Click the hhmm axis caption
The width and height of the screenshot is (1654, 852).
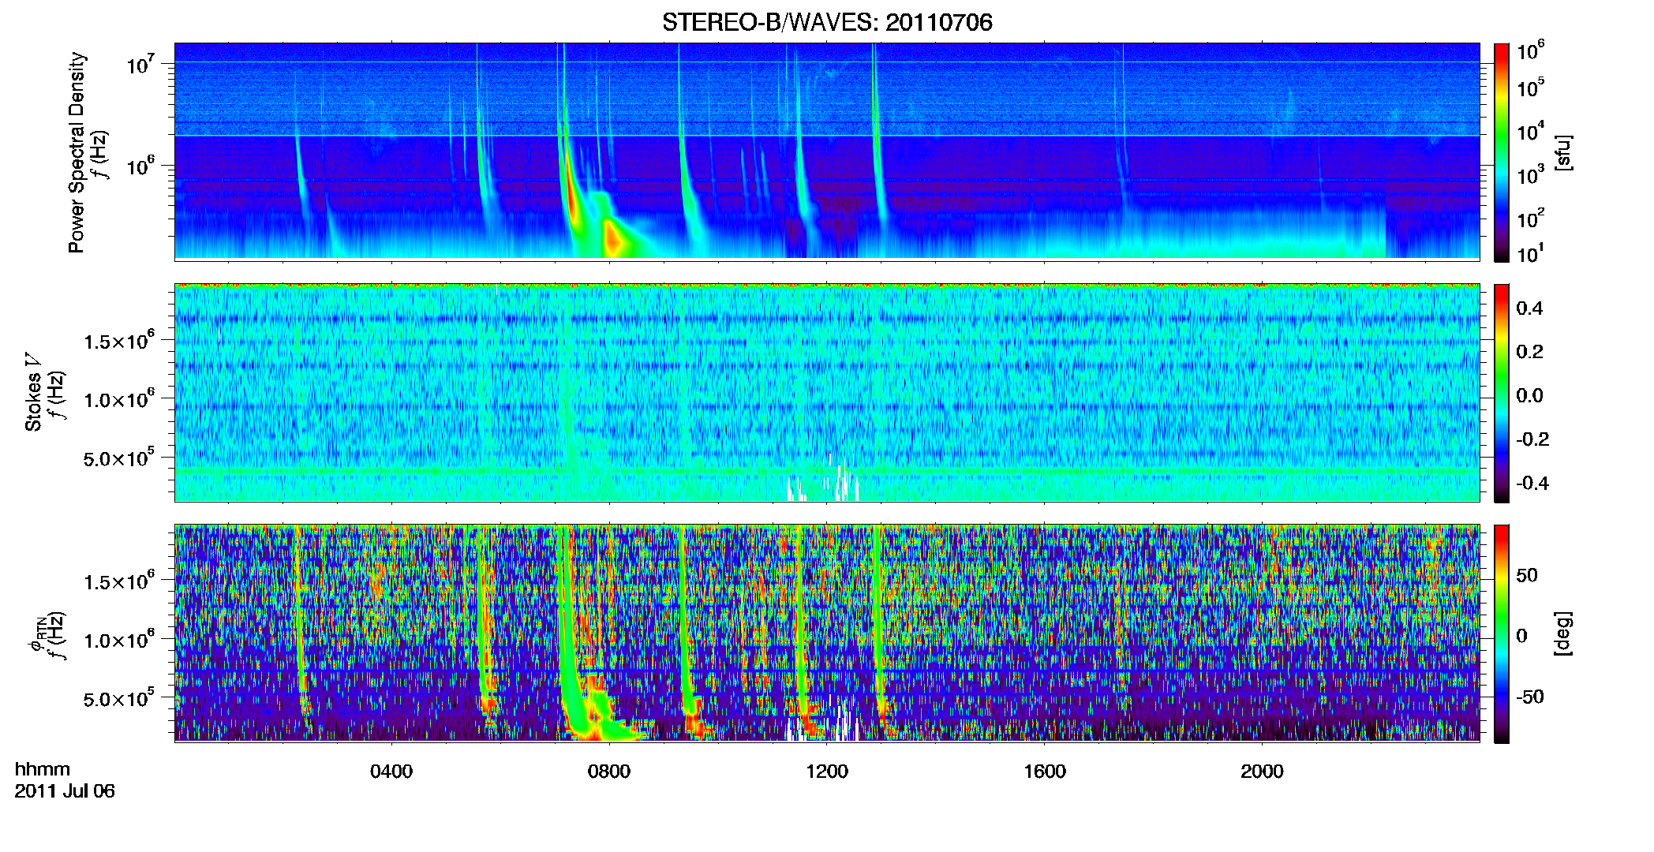[x=43, y=769]
